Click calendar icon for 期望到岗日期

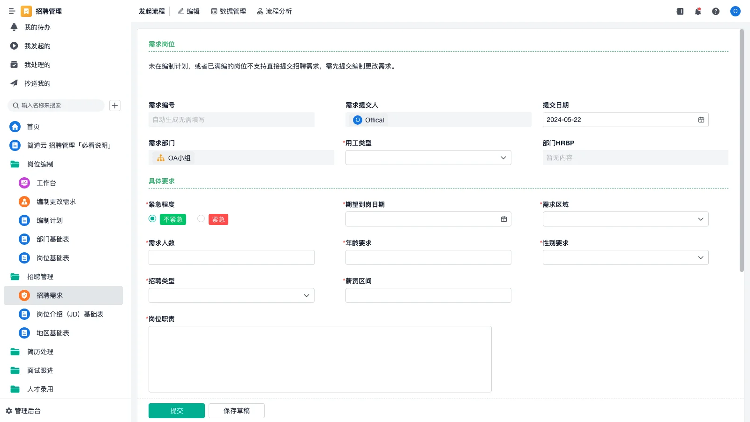coord(503,219)
